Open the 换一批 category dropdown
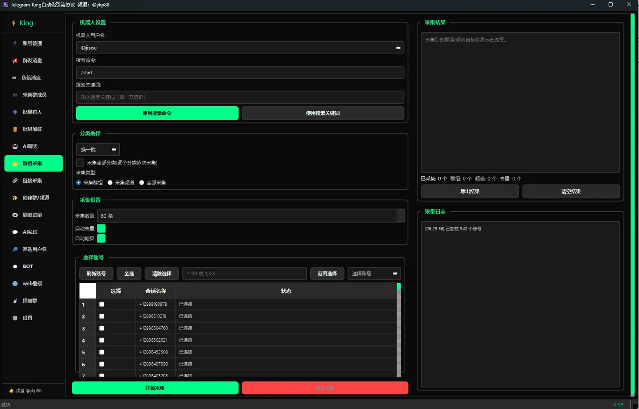This screenshot has width=639, height=409. click(98, 150)
